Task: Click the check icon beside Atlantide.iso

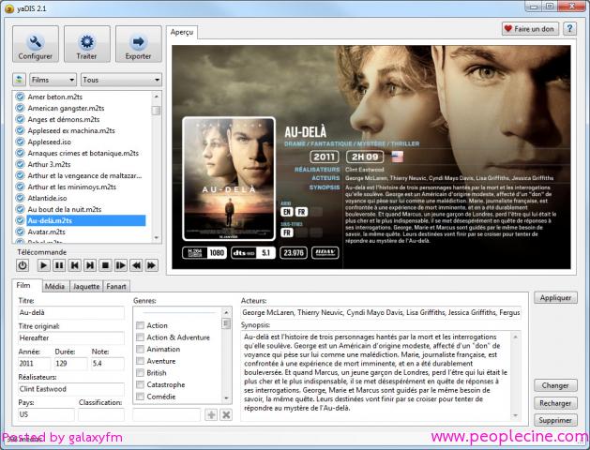Action: click(20, 198)
